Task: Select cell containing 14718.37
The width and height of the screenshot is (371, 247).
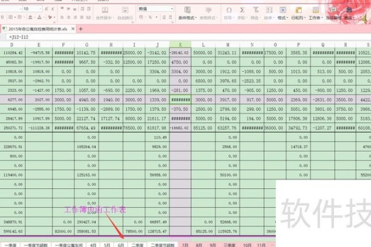Action: click(x=298, y=146)
